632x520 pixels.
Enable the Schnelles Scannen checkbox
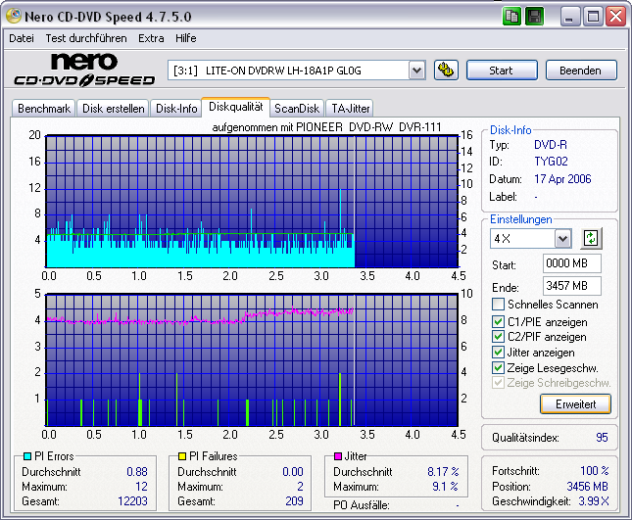499,306
